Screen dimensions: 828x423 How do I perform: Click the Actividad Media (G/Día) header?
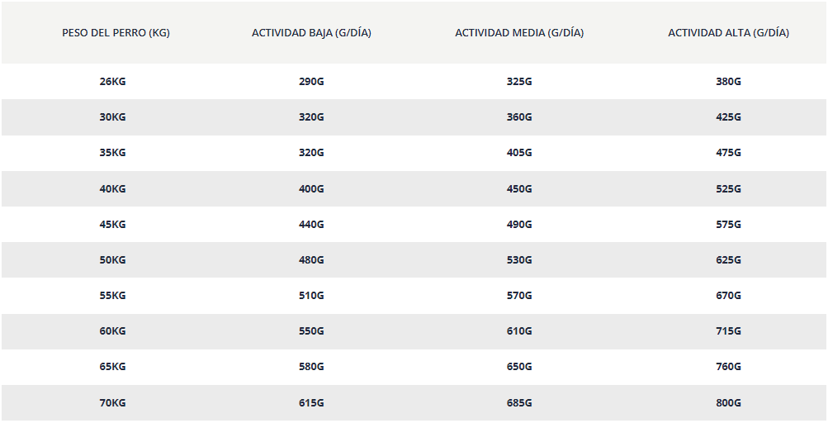[x=519, y=33]
